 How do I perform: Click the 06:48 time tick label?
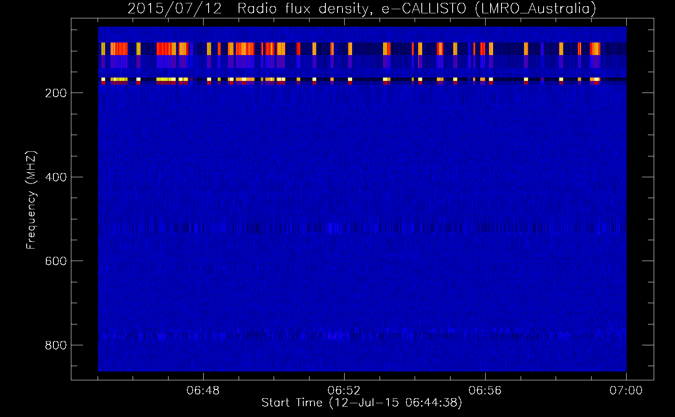point(203,391)
